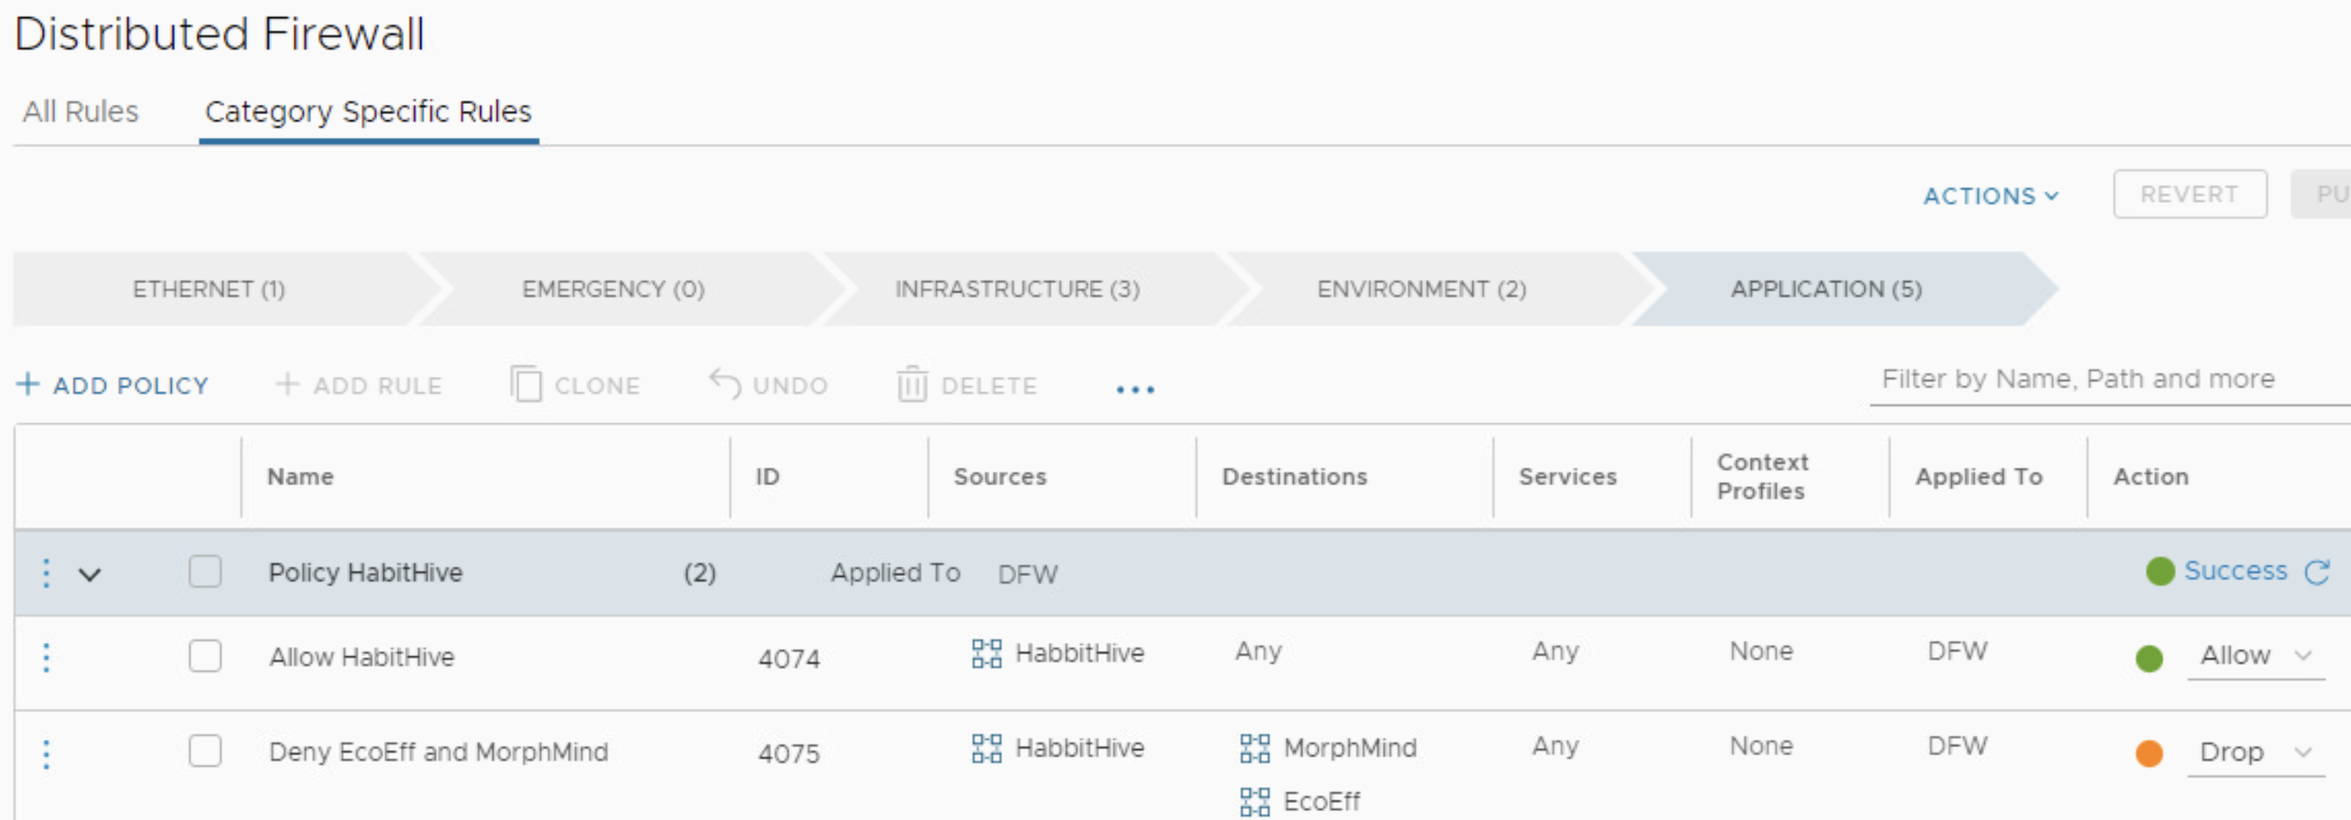
Task: Click the Delete trash icon
Action: [x=911, y=385]
